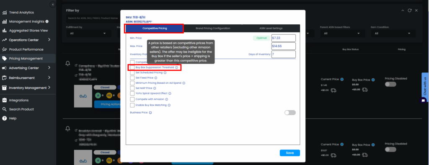This screenshot has height=165, width=429.
Task: Click the refresh icon in the filter panel
Action: (410, 10)
